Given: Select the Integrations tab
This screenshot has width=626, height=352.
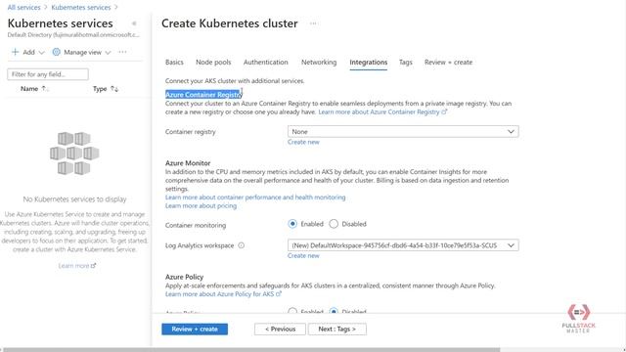Looking at the screenshot, I should pyautogui.click(x=369, y=63).
